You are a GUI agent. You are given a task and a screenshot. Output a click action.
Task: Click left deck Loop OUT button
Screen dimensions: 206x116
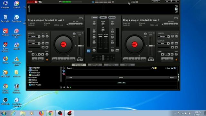41,59
